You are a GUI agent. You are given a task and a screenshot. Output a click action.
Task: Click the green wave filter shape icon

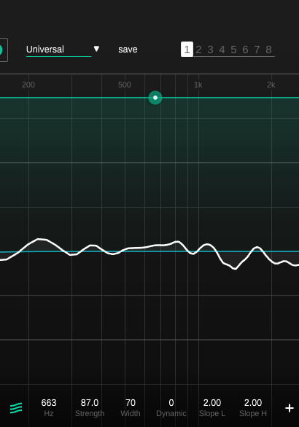click(x=16, y=408)
